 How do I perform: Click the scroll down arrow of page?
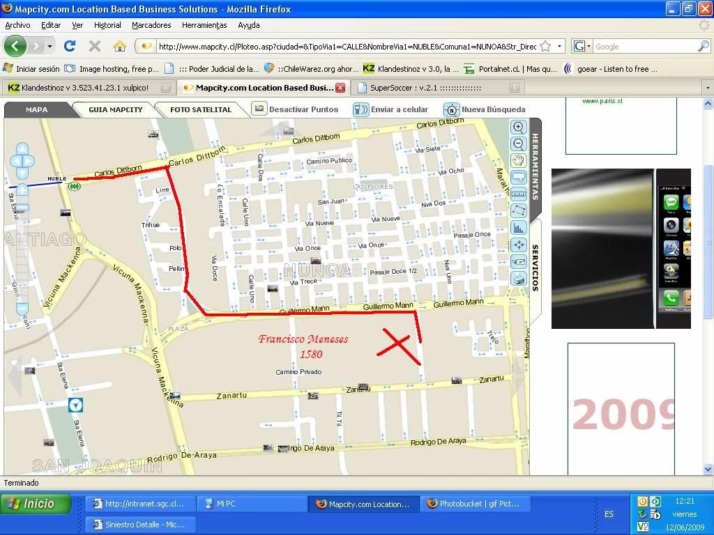(708, 469)
